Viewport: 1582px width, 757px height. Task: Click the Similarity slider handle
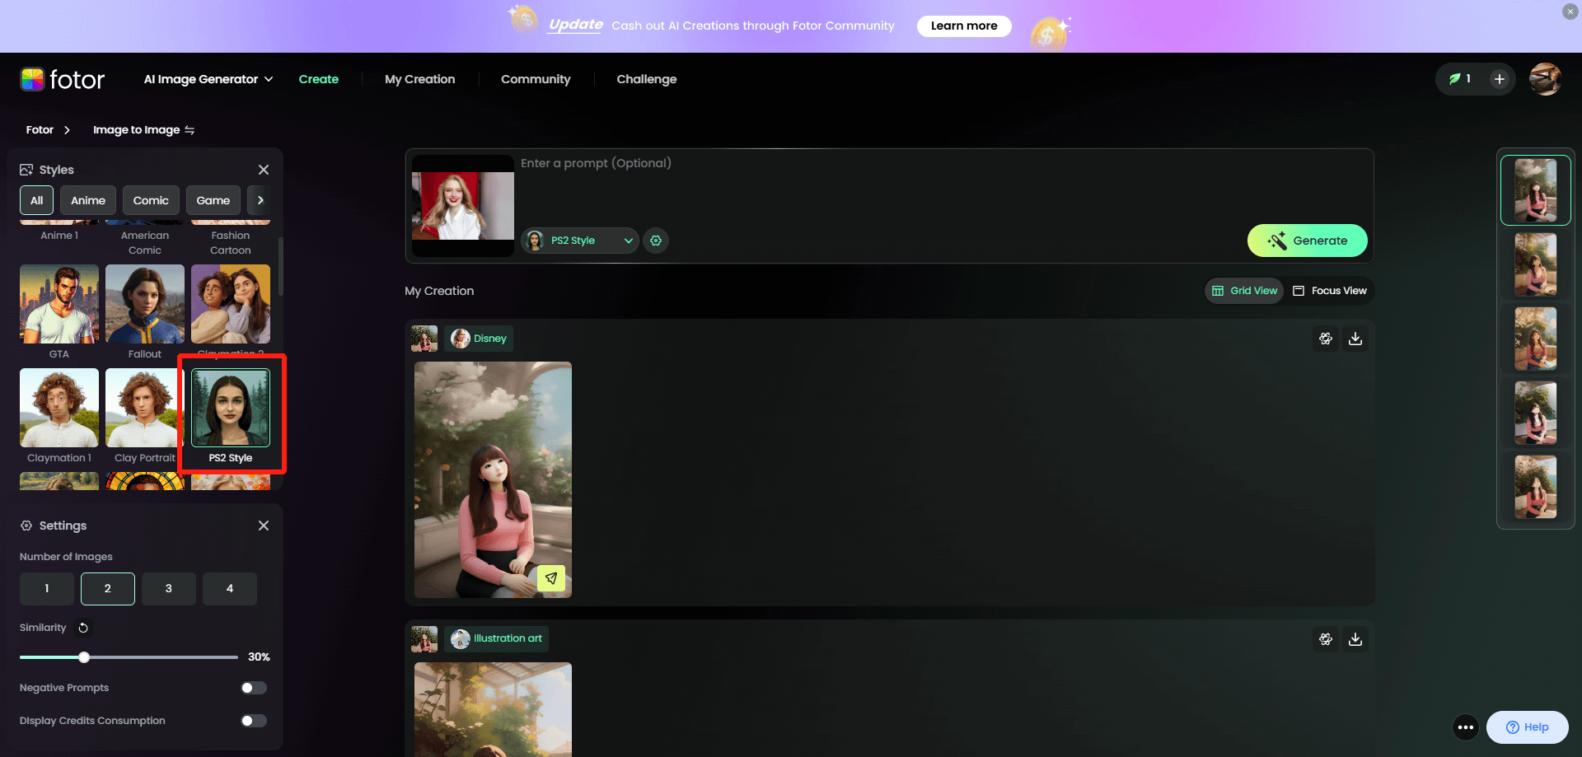(84, 657)
